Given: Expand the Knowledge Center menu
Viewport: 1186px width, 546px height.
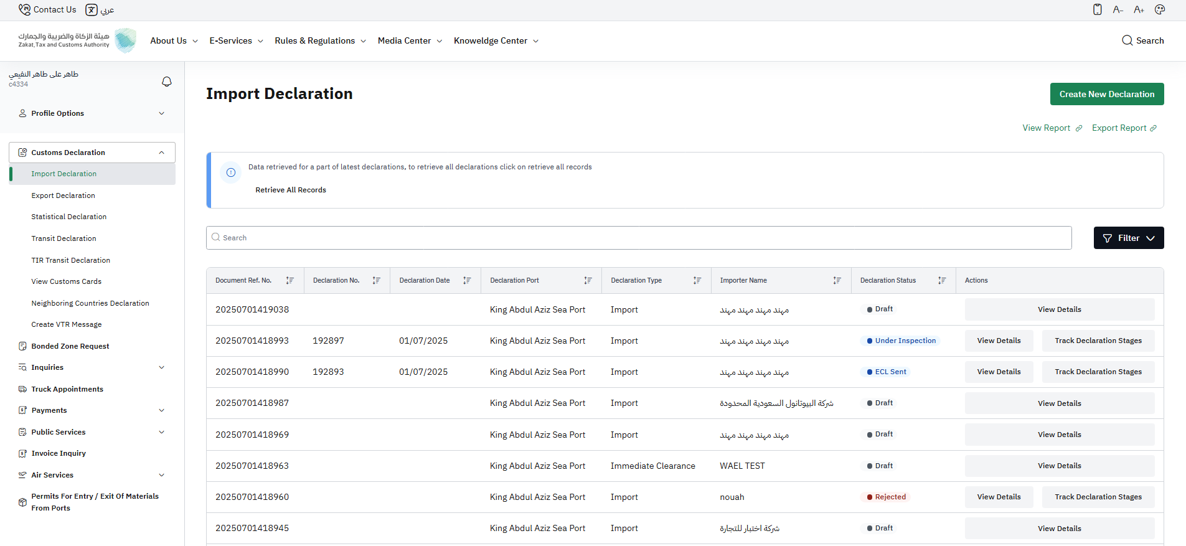Looking at the screenshot, I should [496, 40].
